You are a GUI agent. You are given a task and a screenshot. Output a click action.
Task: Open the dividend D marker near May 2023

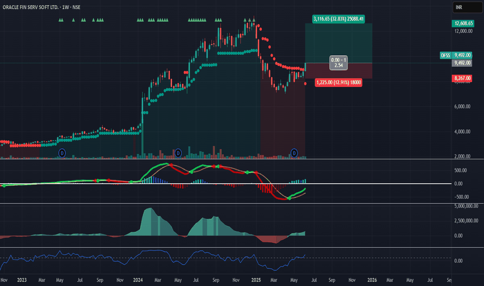tap(62, 153)
